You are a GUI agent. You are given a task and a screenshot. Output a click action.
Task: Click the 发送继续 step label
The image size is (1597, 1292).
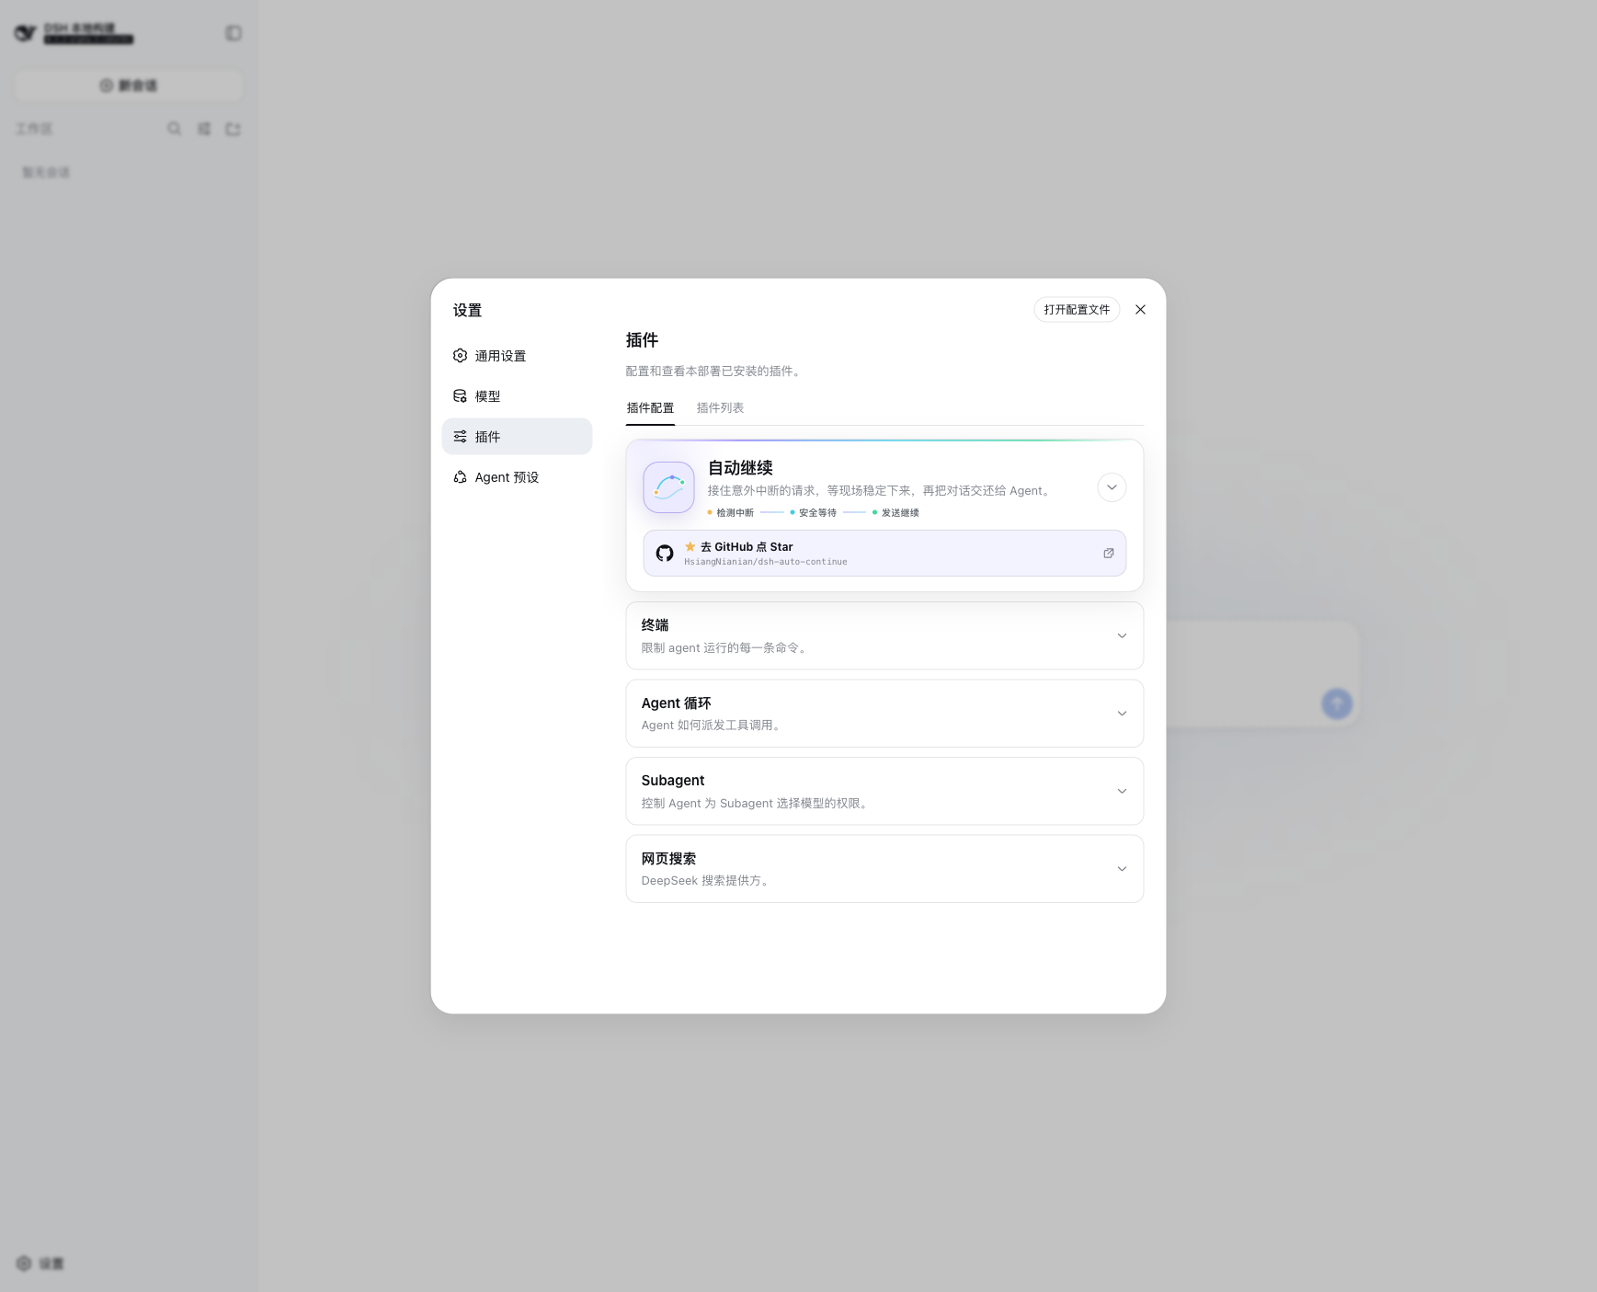[x=900, y=513]
